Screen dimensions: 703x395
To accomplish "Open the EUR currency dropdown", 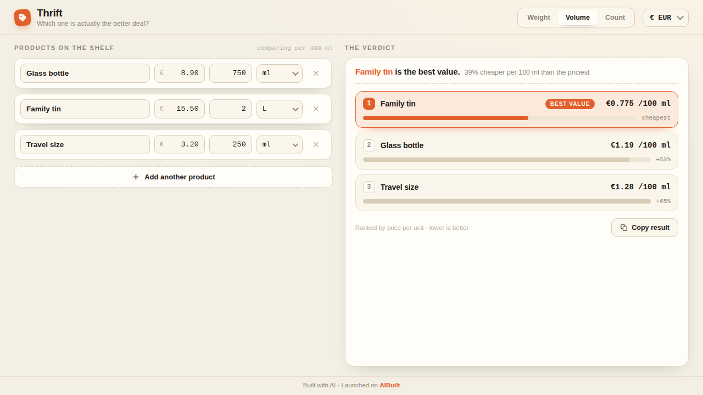I will point(666,18).
